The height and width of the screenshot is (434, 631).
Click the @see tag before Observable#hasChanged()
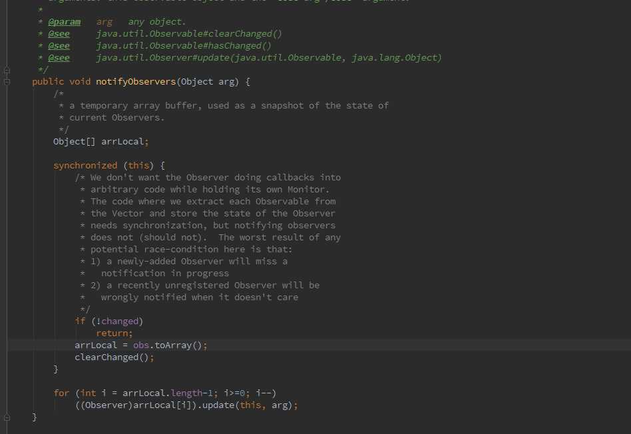[x=59, y=46]
